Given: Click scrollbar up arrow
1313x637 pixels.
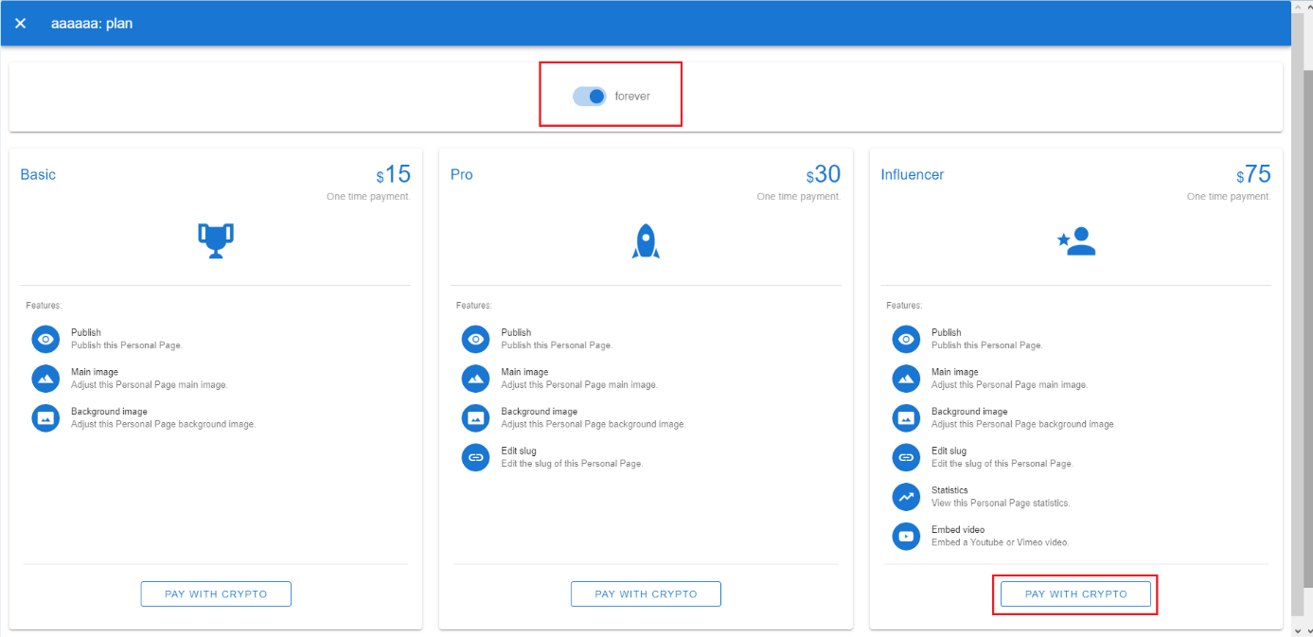Looking at the screenshot, I should point(1301,8).
